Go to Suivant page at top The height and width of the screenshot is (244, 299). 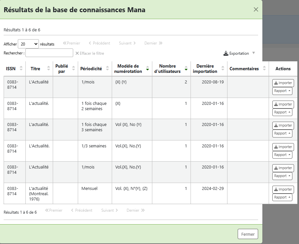click(x=127, y=43)
